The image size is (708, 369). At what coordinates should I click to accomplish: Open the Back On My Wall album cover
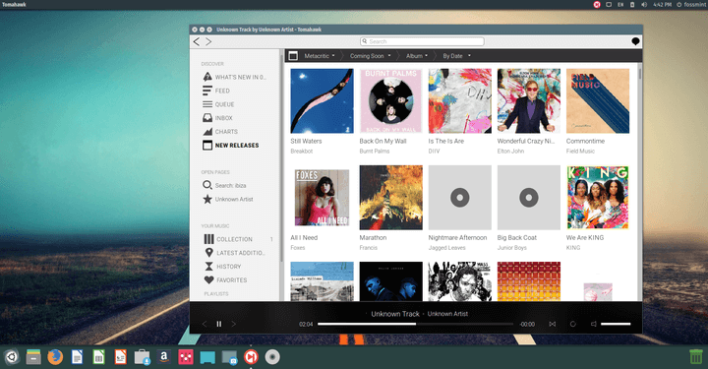(x=391, y=100)
